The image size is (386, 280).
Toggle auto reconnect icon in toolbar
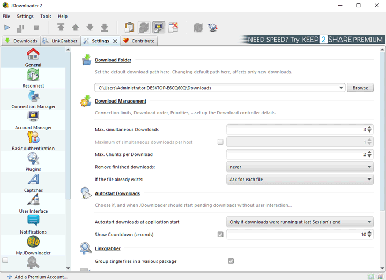144,27
